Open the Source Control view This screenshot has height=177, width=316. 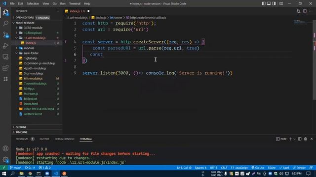pyautogui.click(x=5, y=35)
